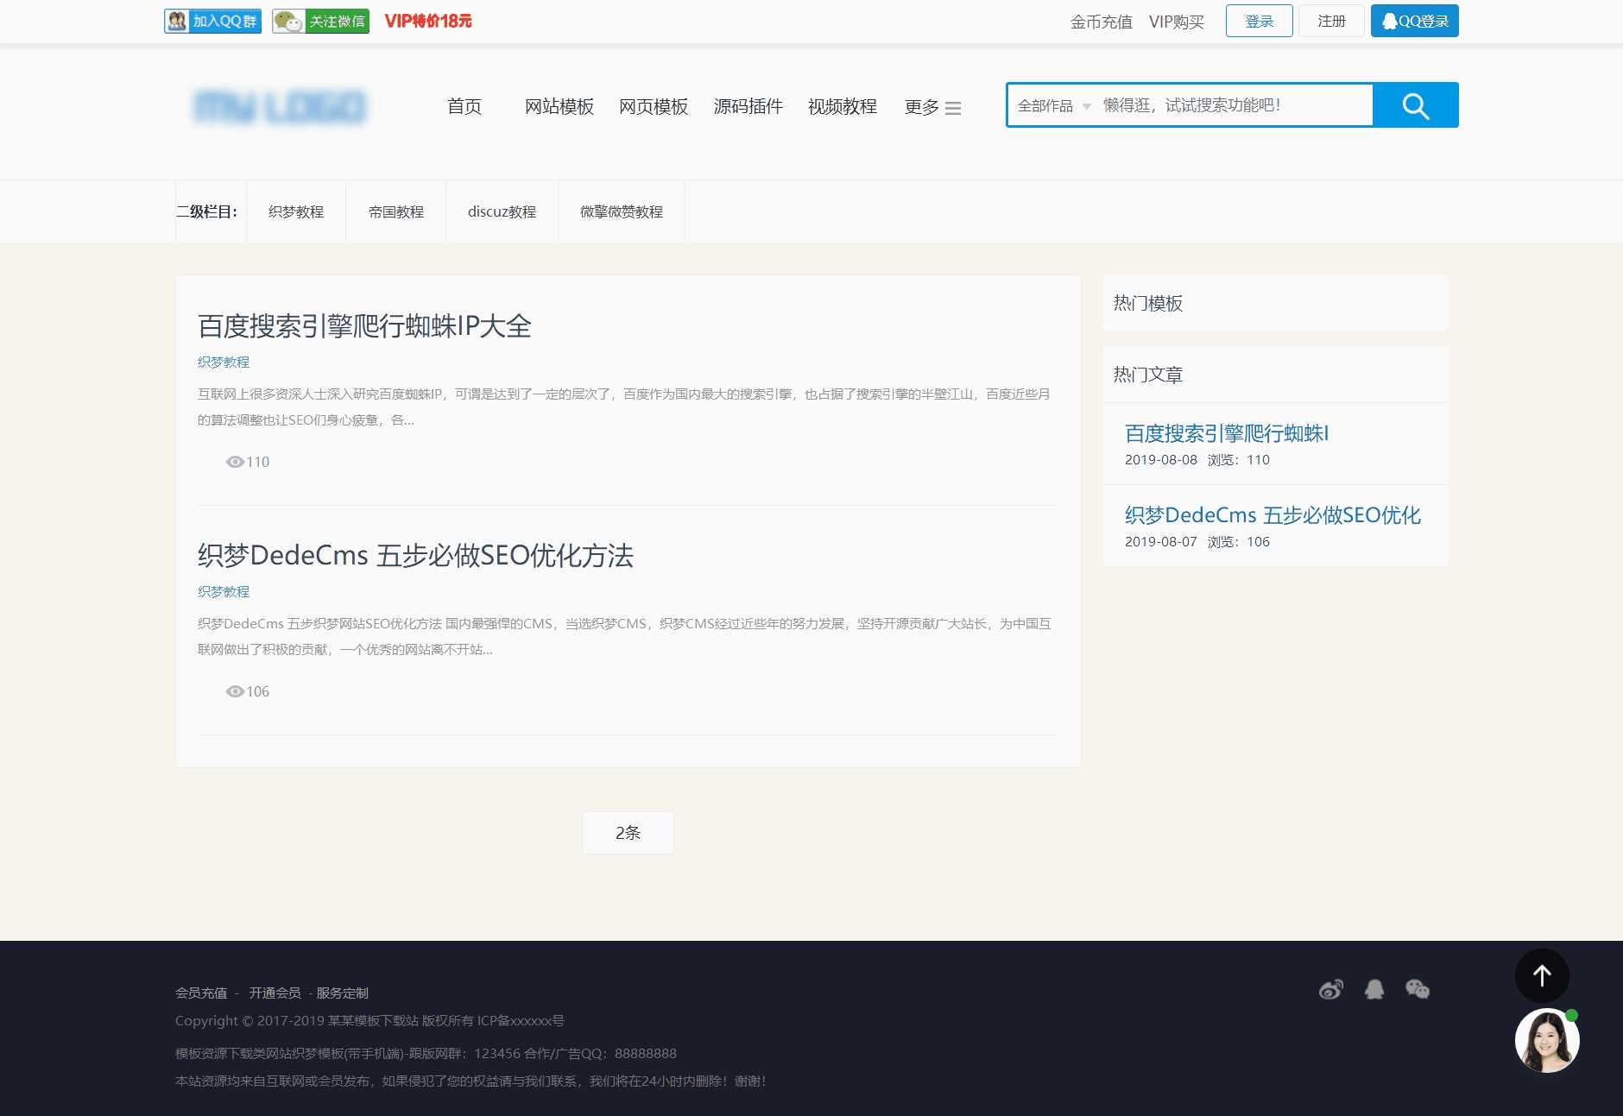Select the discuz教程 secondary tab
The image size is (1623, 1116).
tap(502, 211)
